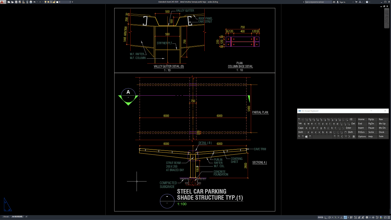391x220 pixels.
Task: Click the Help question mark icon
Action: coord(367,2)
